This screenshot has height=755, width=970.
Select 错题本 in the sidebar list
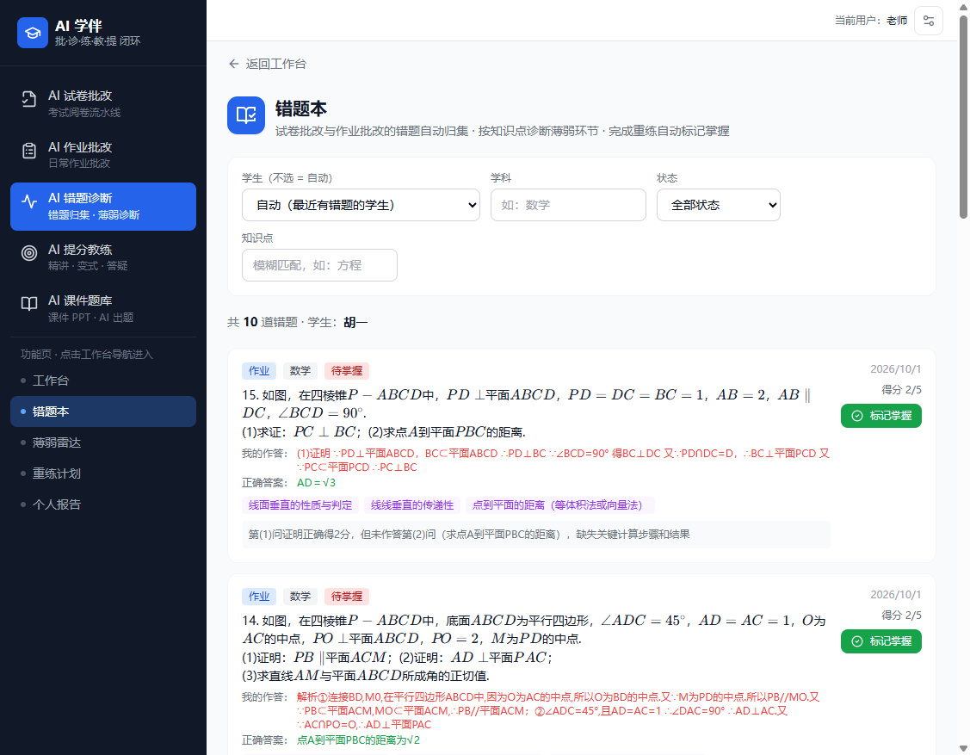coord(103,412)
